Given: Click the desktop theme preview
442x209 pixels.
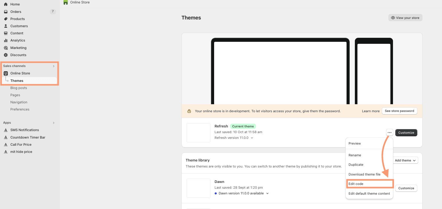Looking at the screenshot, I should (280, 71).
